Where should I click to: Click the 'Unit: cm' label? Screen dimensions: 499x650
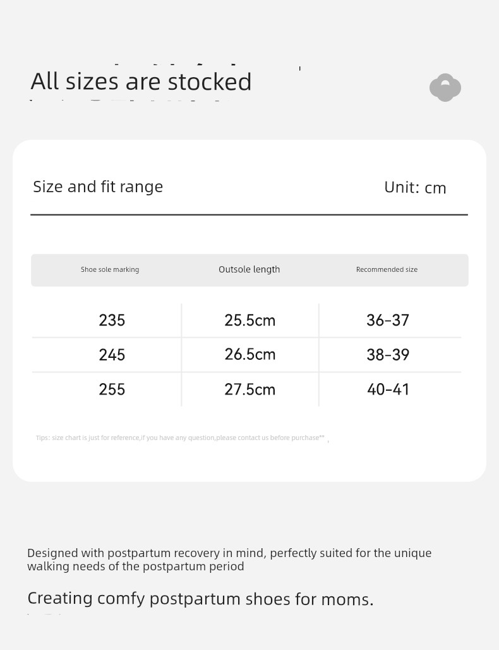coord(416,187)
